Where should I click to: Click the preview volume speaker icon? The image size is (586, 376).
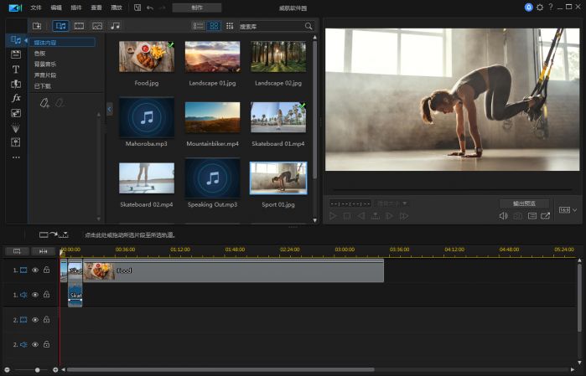503,216
